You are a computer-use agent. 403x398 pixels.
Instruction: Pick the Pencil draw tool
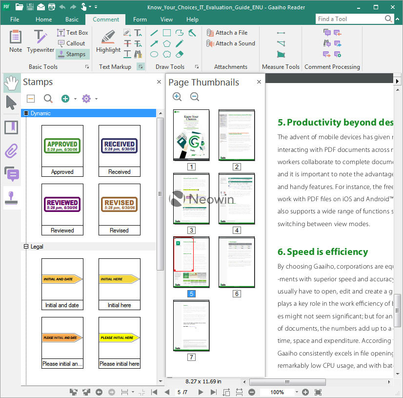[x=180, y=43]
